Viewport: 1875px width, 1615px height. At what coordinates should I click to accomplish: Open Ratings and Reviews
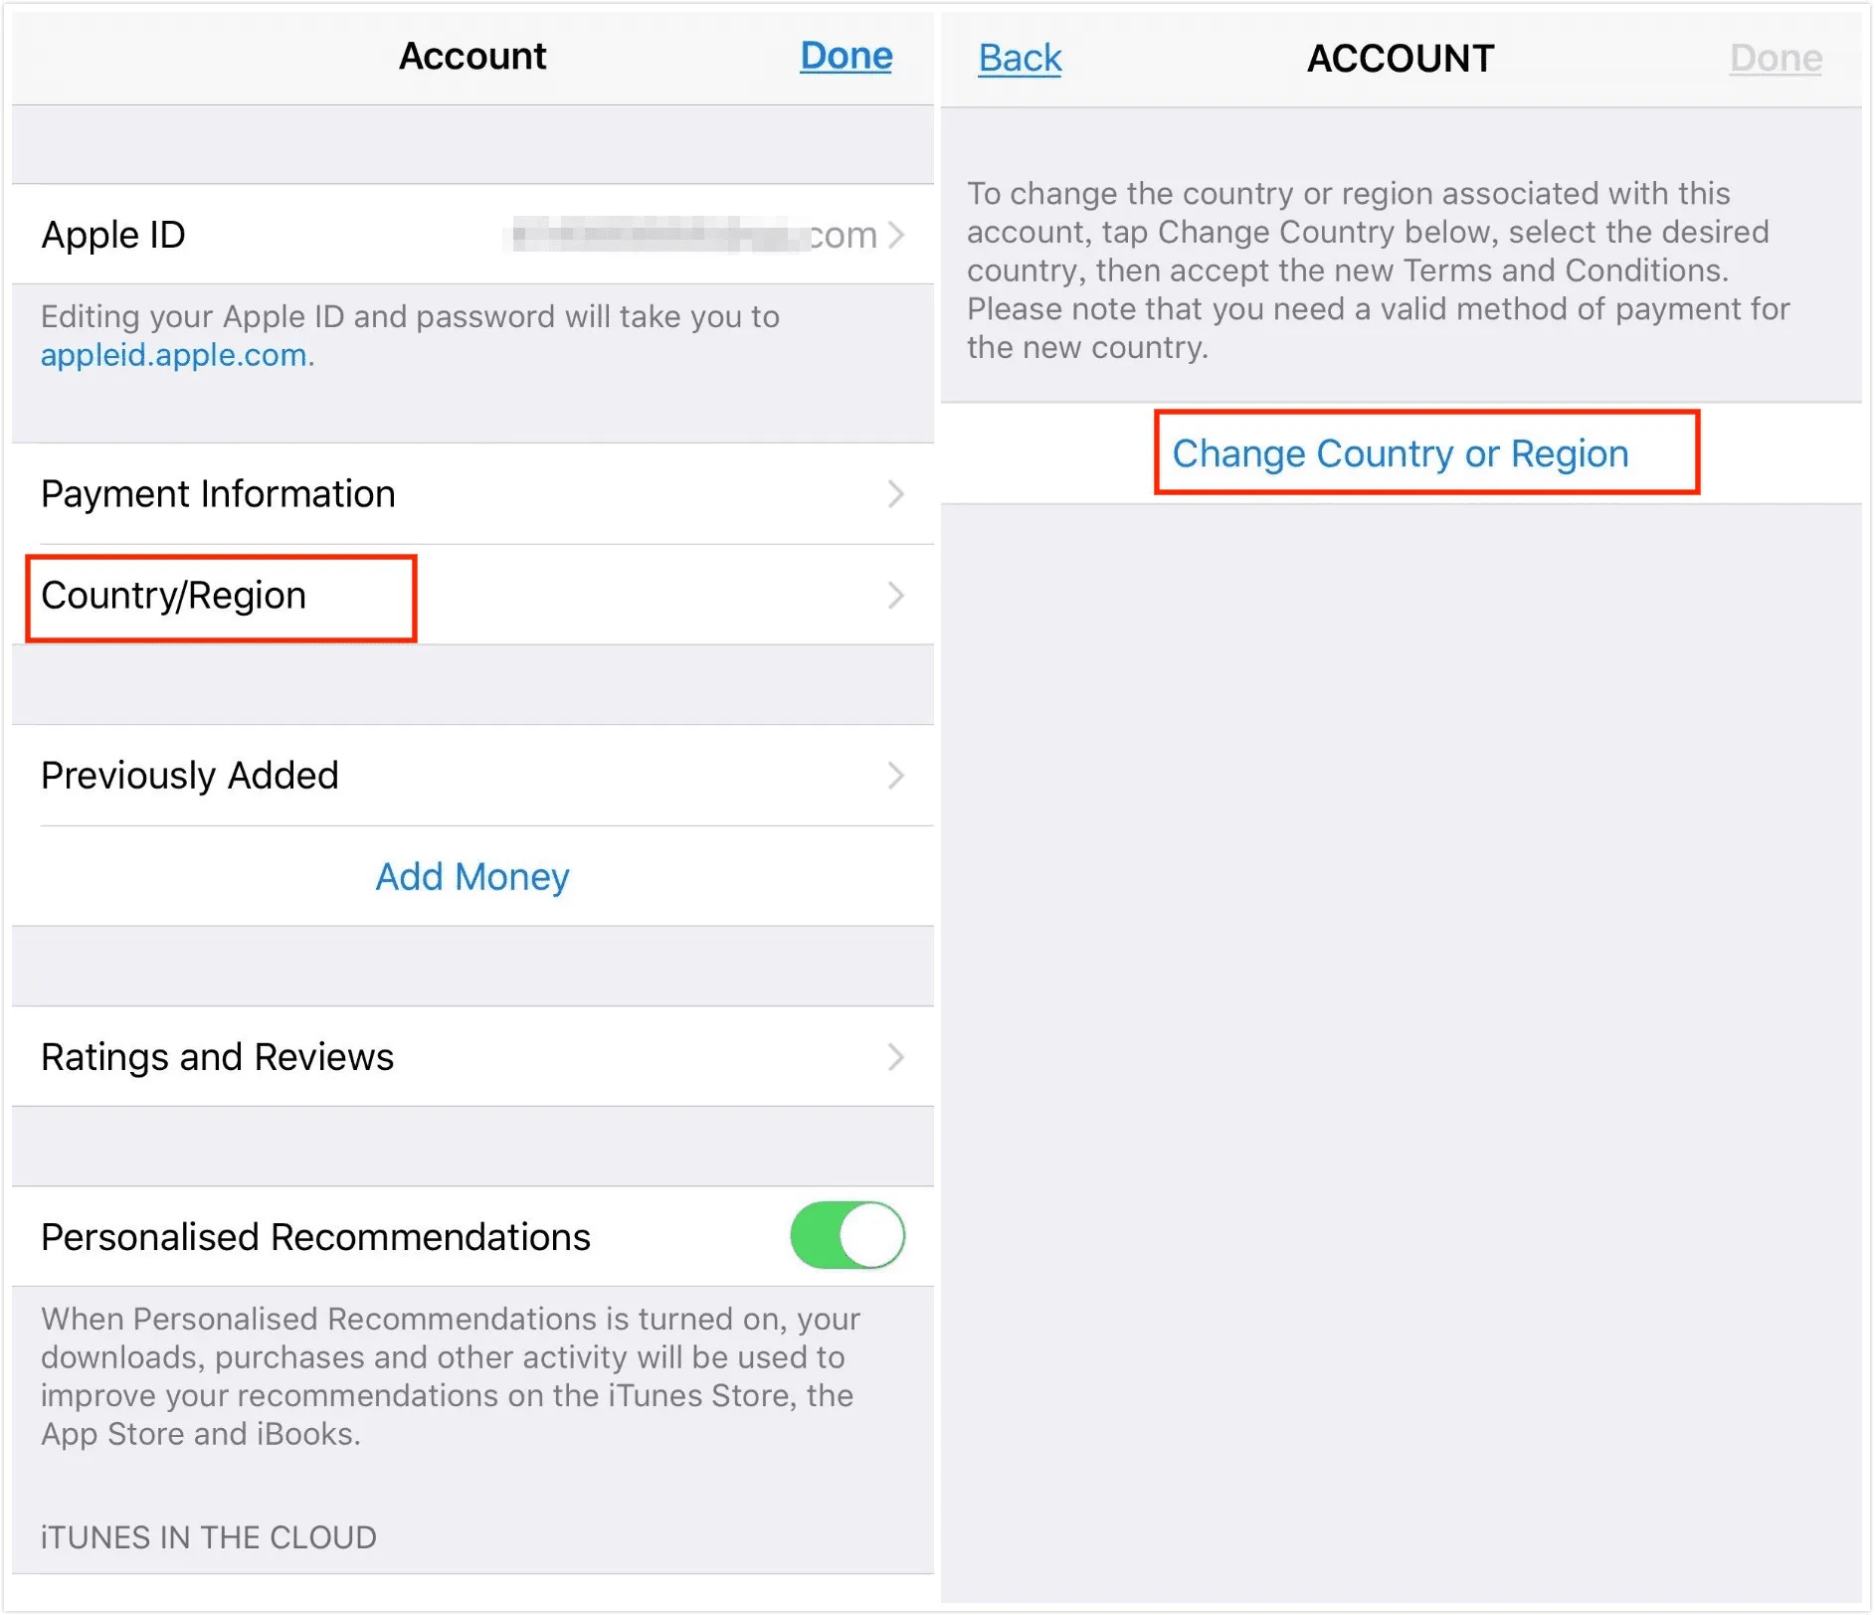(x=217, y=1057)
